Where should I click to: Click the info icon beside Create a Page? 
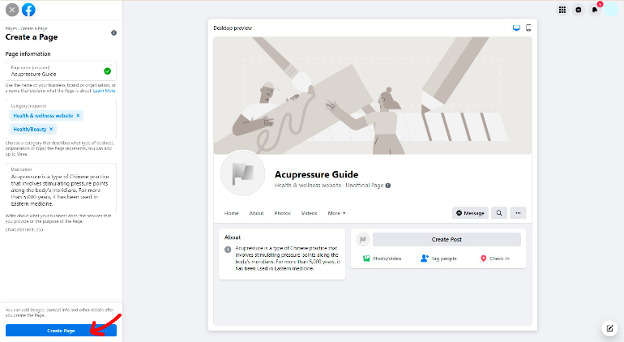tap(113, 32)
